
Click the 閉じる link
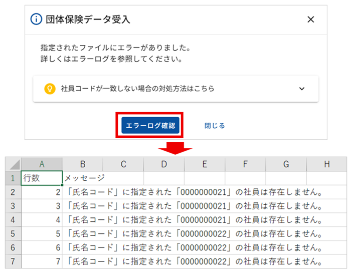[215, 126]
